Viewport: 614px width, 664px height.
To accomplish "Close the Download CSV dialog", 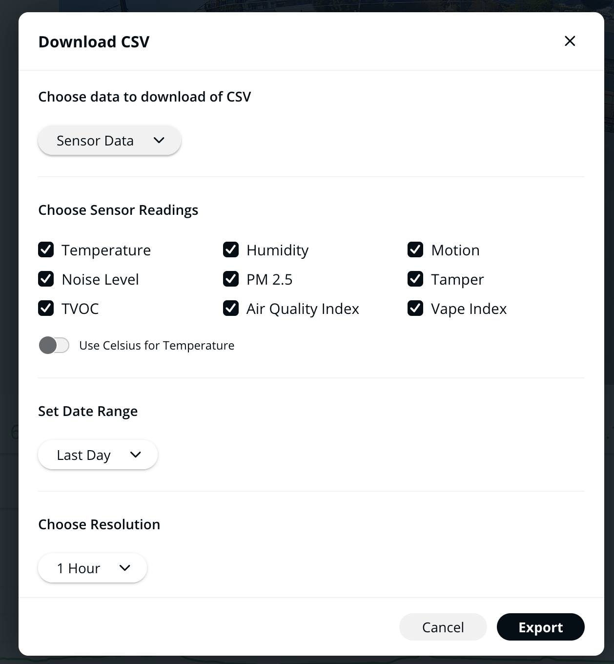I will (570, 41).
